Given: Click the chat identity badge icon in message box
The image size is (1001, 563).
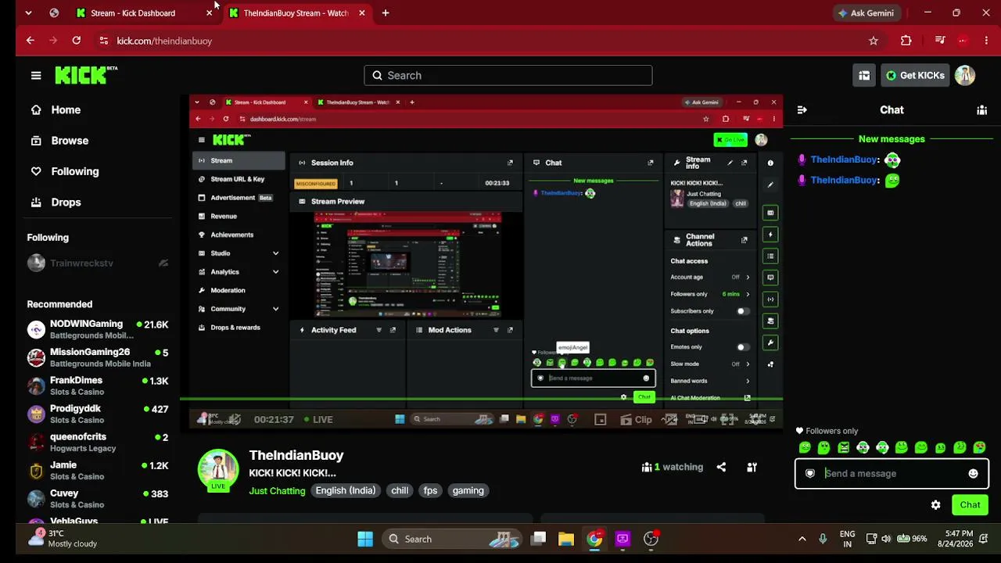Looking at the screenshot, I should click(x=810, y=473).
